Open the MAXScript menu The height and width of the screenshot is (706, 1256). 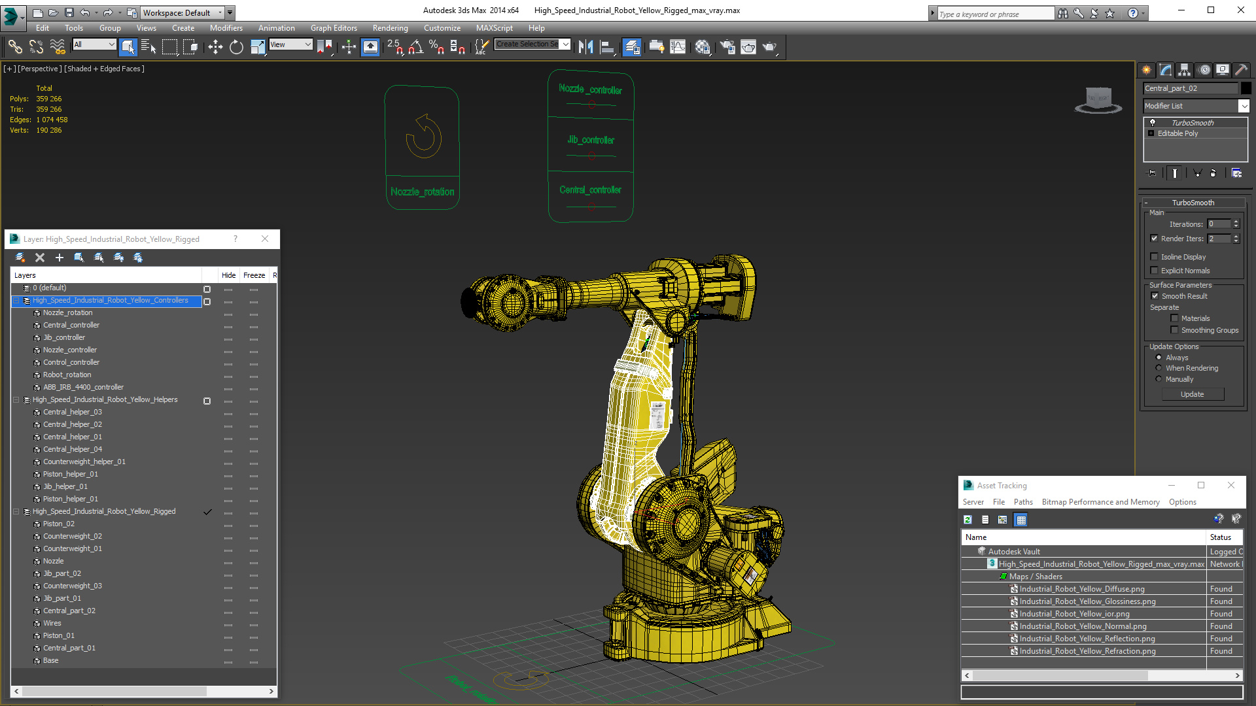[x=494, y=28]
